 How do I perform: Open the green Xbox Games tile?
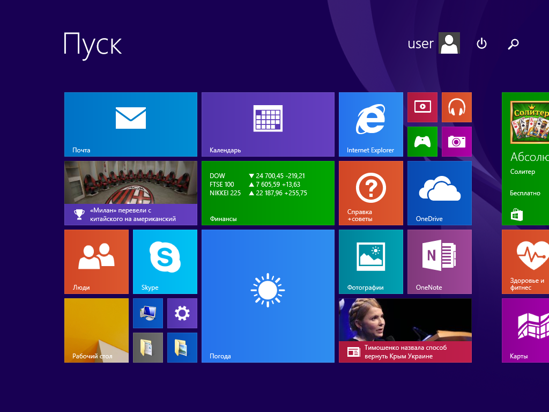[x=422, y=142]
